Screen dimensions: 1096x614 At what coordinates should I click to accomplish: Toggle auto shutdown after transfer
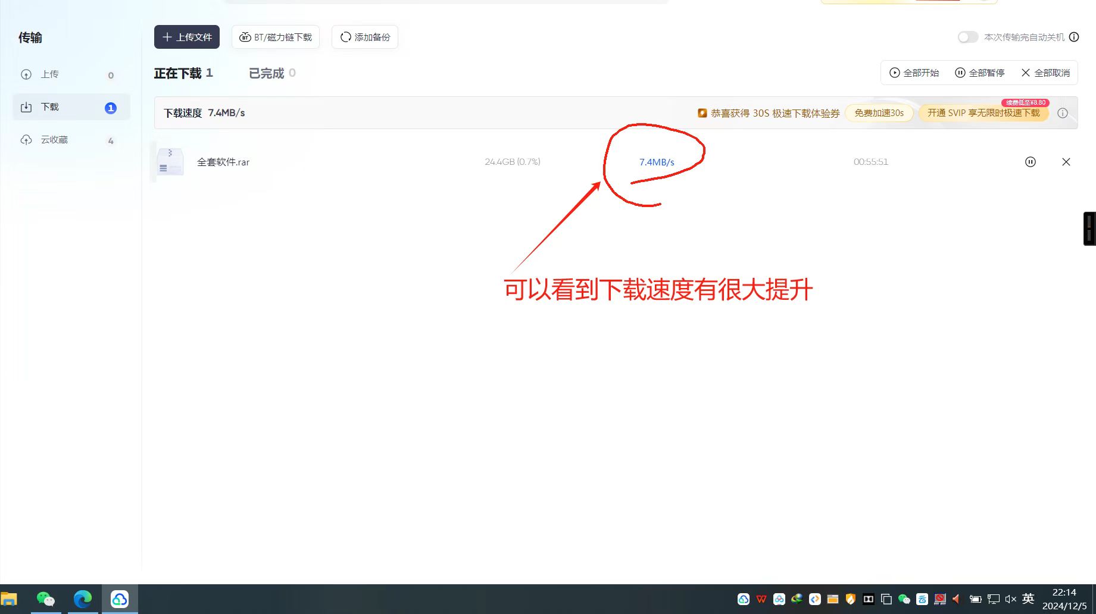click(967, 37)
